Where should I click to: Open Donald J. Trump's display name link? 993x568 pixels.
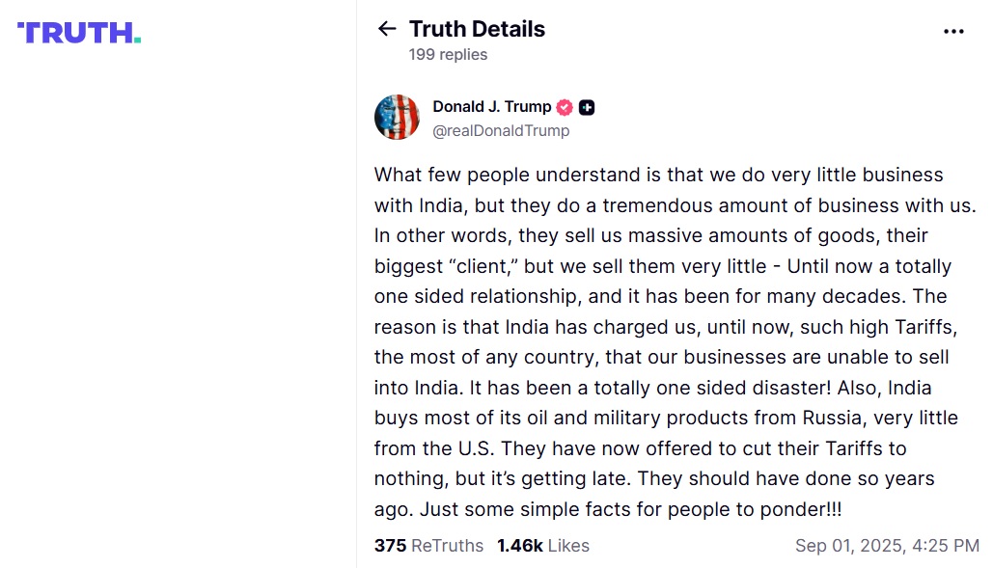tap(491, 107)
